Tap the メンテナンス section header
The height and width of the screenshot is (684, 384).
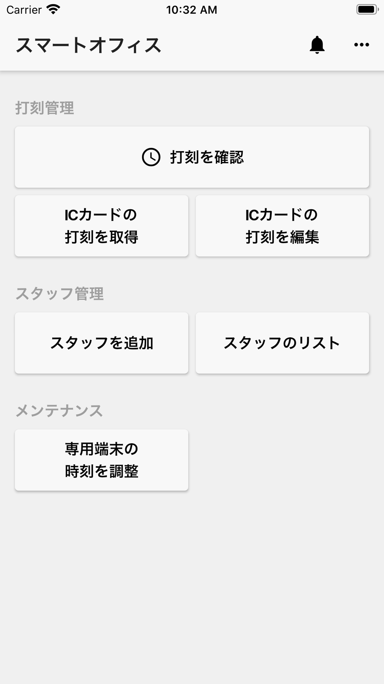pyautogui.click(x=59, y=411)
